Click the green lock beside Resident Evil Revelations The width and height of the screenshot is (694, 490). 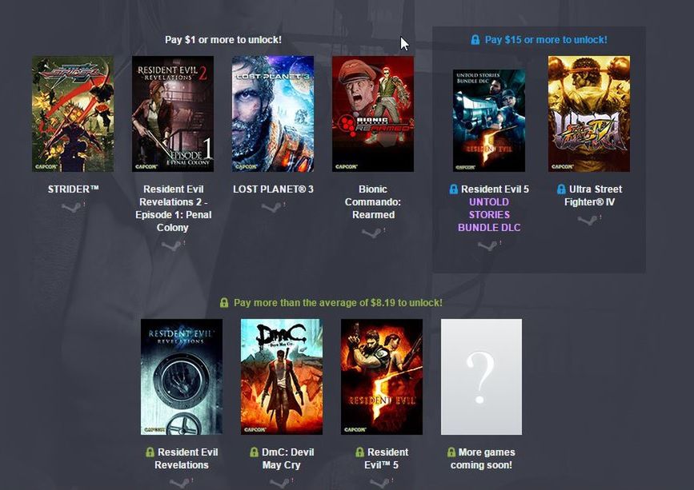(x=150, y=452)
